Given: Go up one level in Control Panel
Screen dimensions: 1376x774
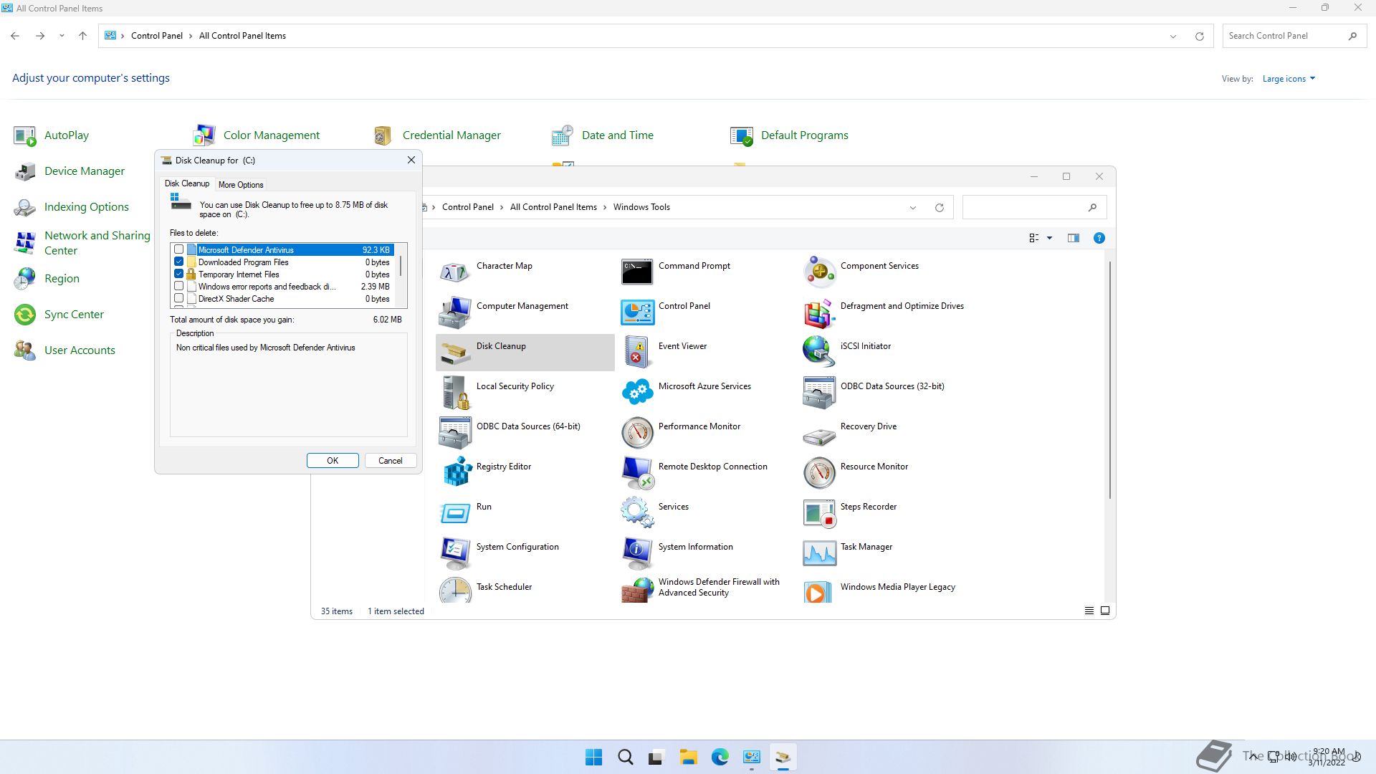Looking at the screenshot, I should click(x=82, y=36).
